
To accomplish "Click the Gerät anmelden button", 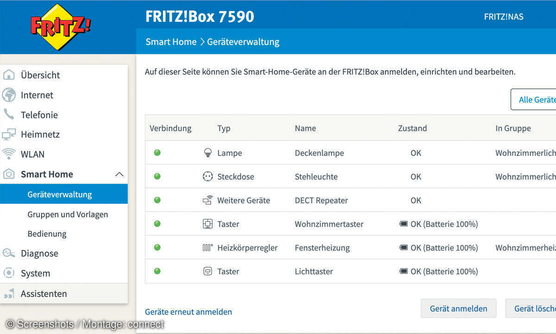I will tap(458, 308).
